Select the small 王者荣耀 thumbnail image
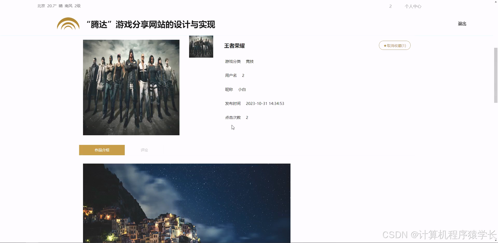 point(201,47)
